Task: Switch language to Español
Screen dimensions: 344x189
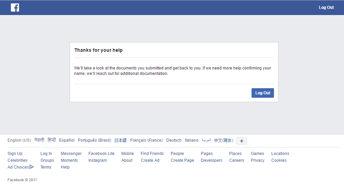Action: tap(67, 140)
